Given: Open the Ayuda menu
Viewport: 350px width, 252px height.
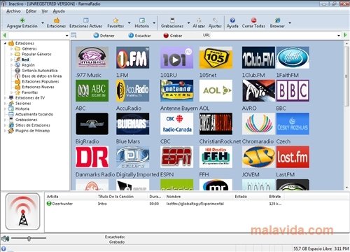Looking at the screenshot, I should [59, 11].
